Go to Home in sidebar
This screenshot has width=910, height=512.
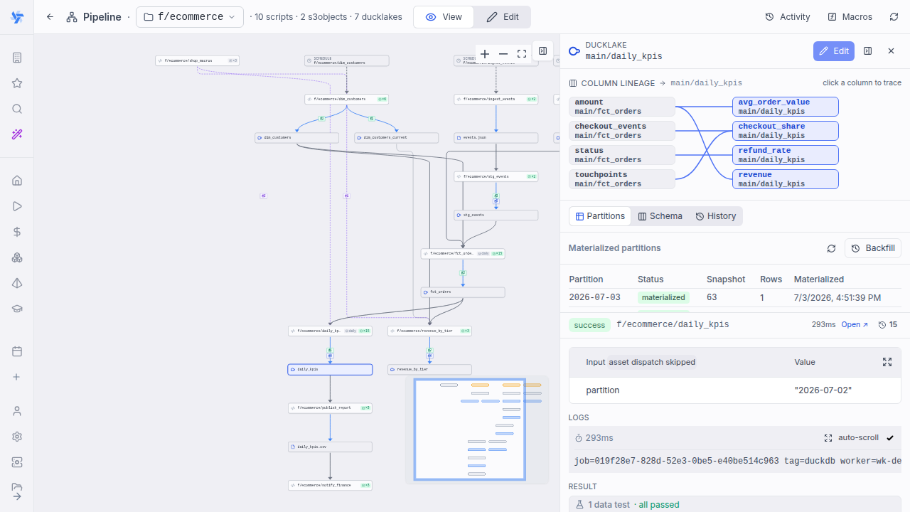(17, 181)
